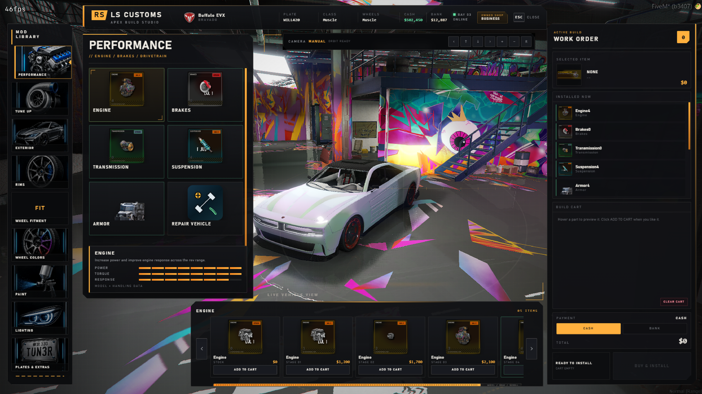Viewport: 702px width, 394px height.
Task: Click the cash amount $502,450
Action: [x=413, y=20]
